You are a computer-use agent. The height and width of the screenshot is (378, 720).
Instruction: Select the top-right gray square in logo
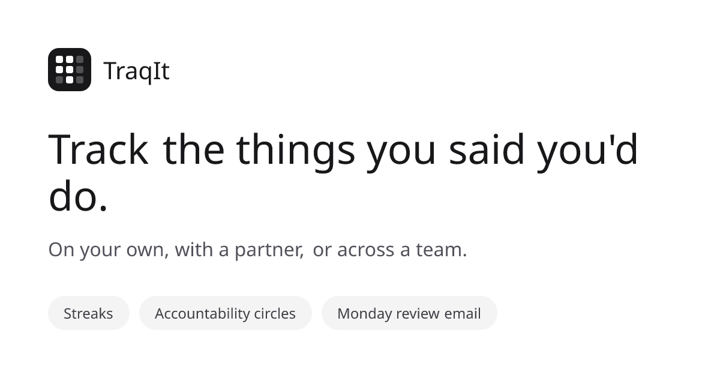(80, 59)
